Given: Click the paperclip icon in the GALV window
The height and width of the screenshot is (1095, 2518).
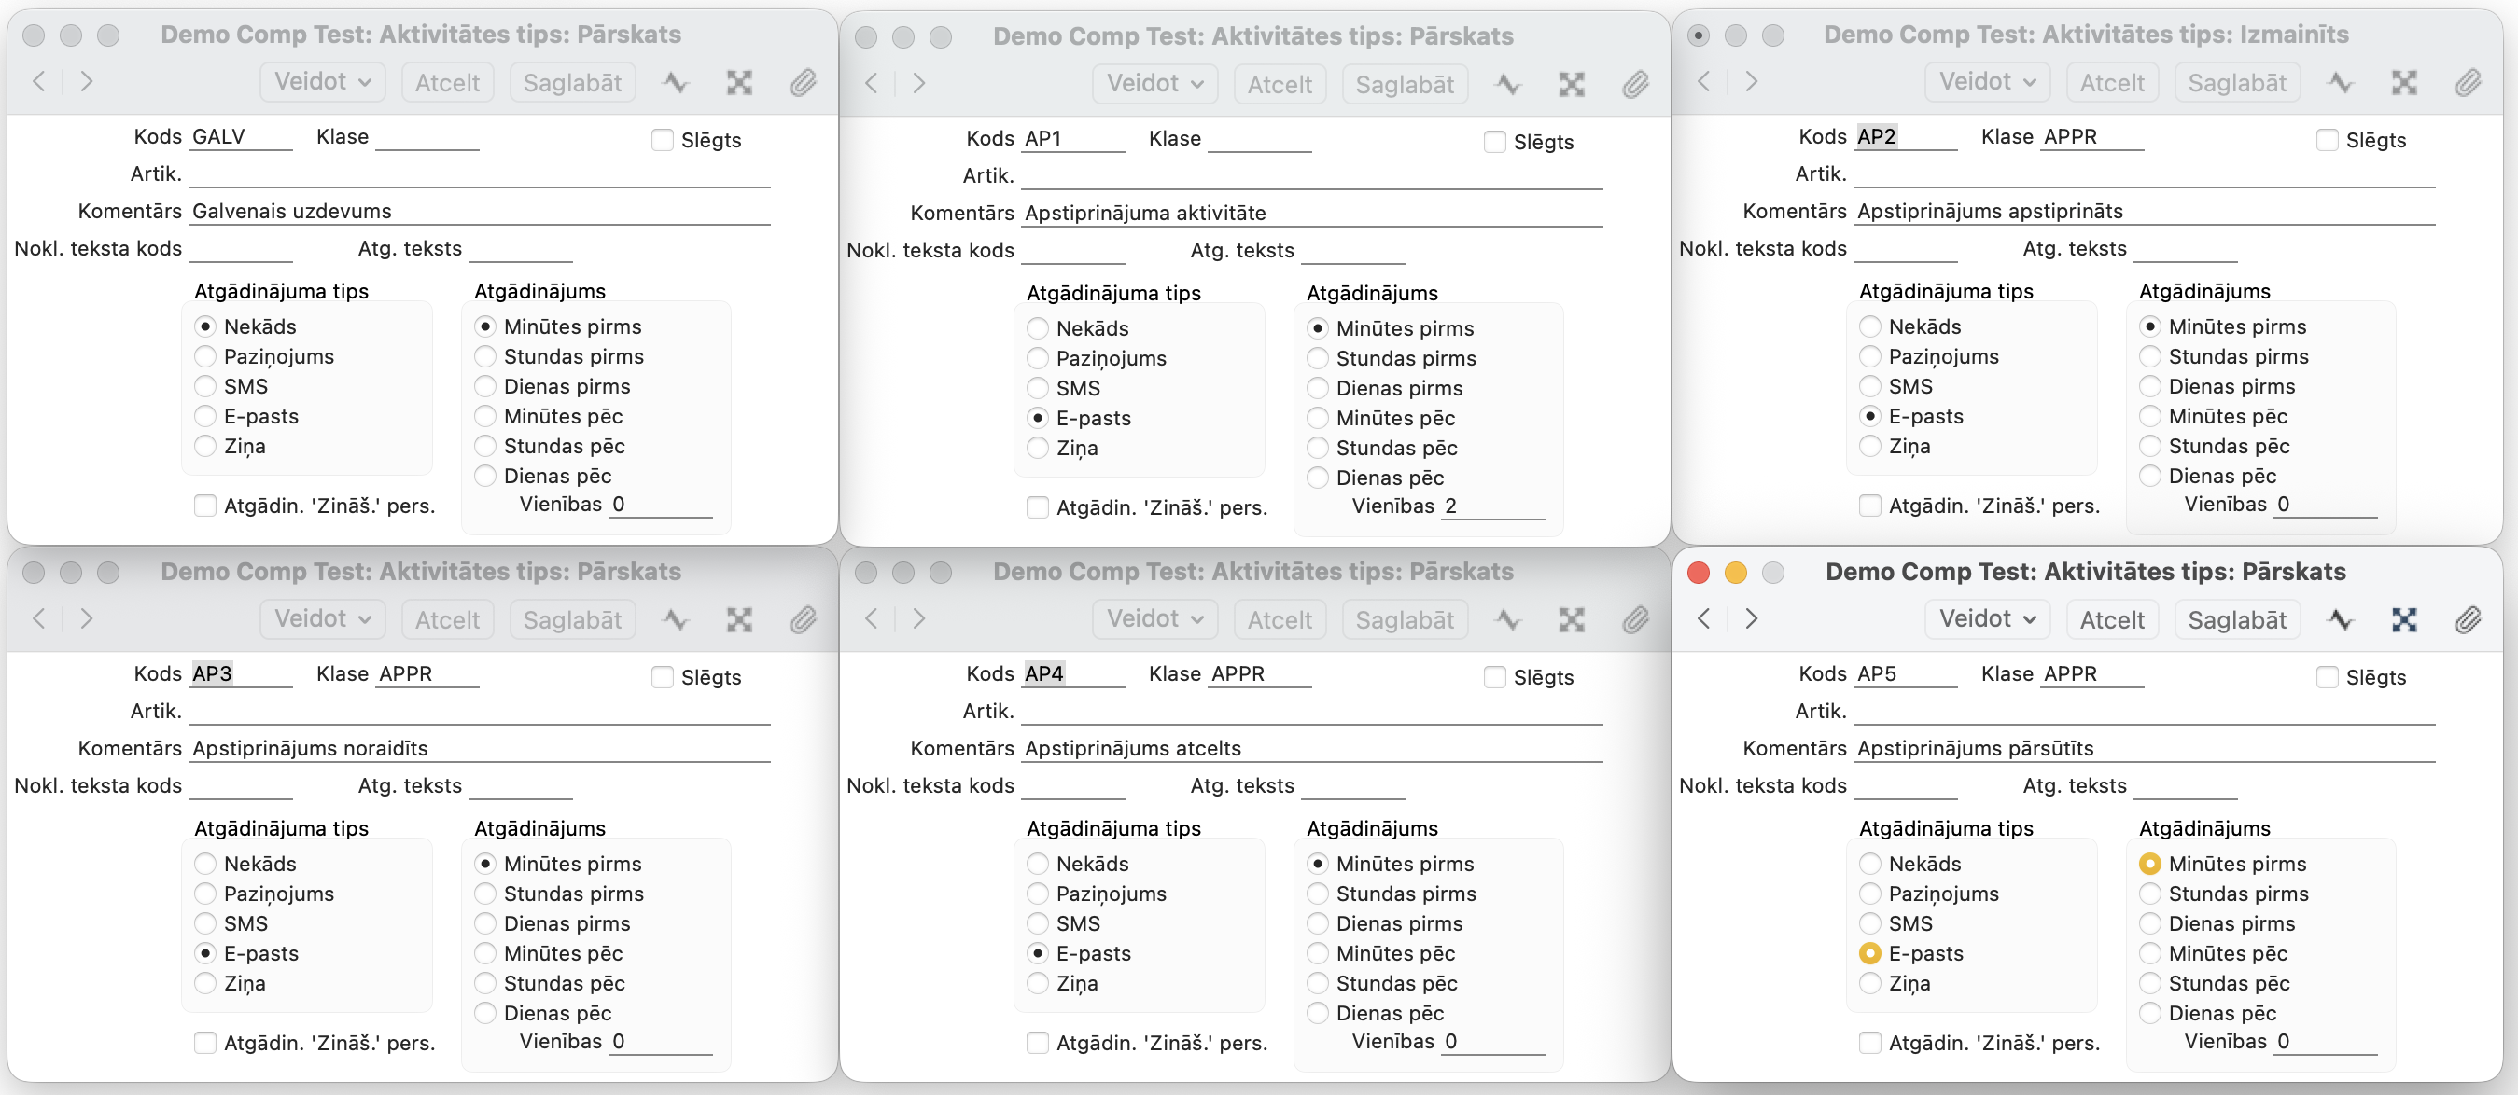Looking at the screenshot, I should pos(803,83).
